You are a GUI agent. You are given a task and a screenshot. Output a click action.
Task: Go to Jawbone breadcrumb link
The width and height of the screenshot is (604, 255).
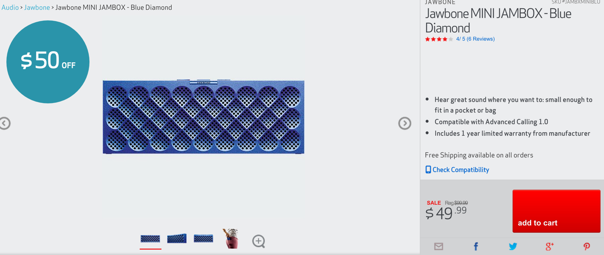[37, 7]
